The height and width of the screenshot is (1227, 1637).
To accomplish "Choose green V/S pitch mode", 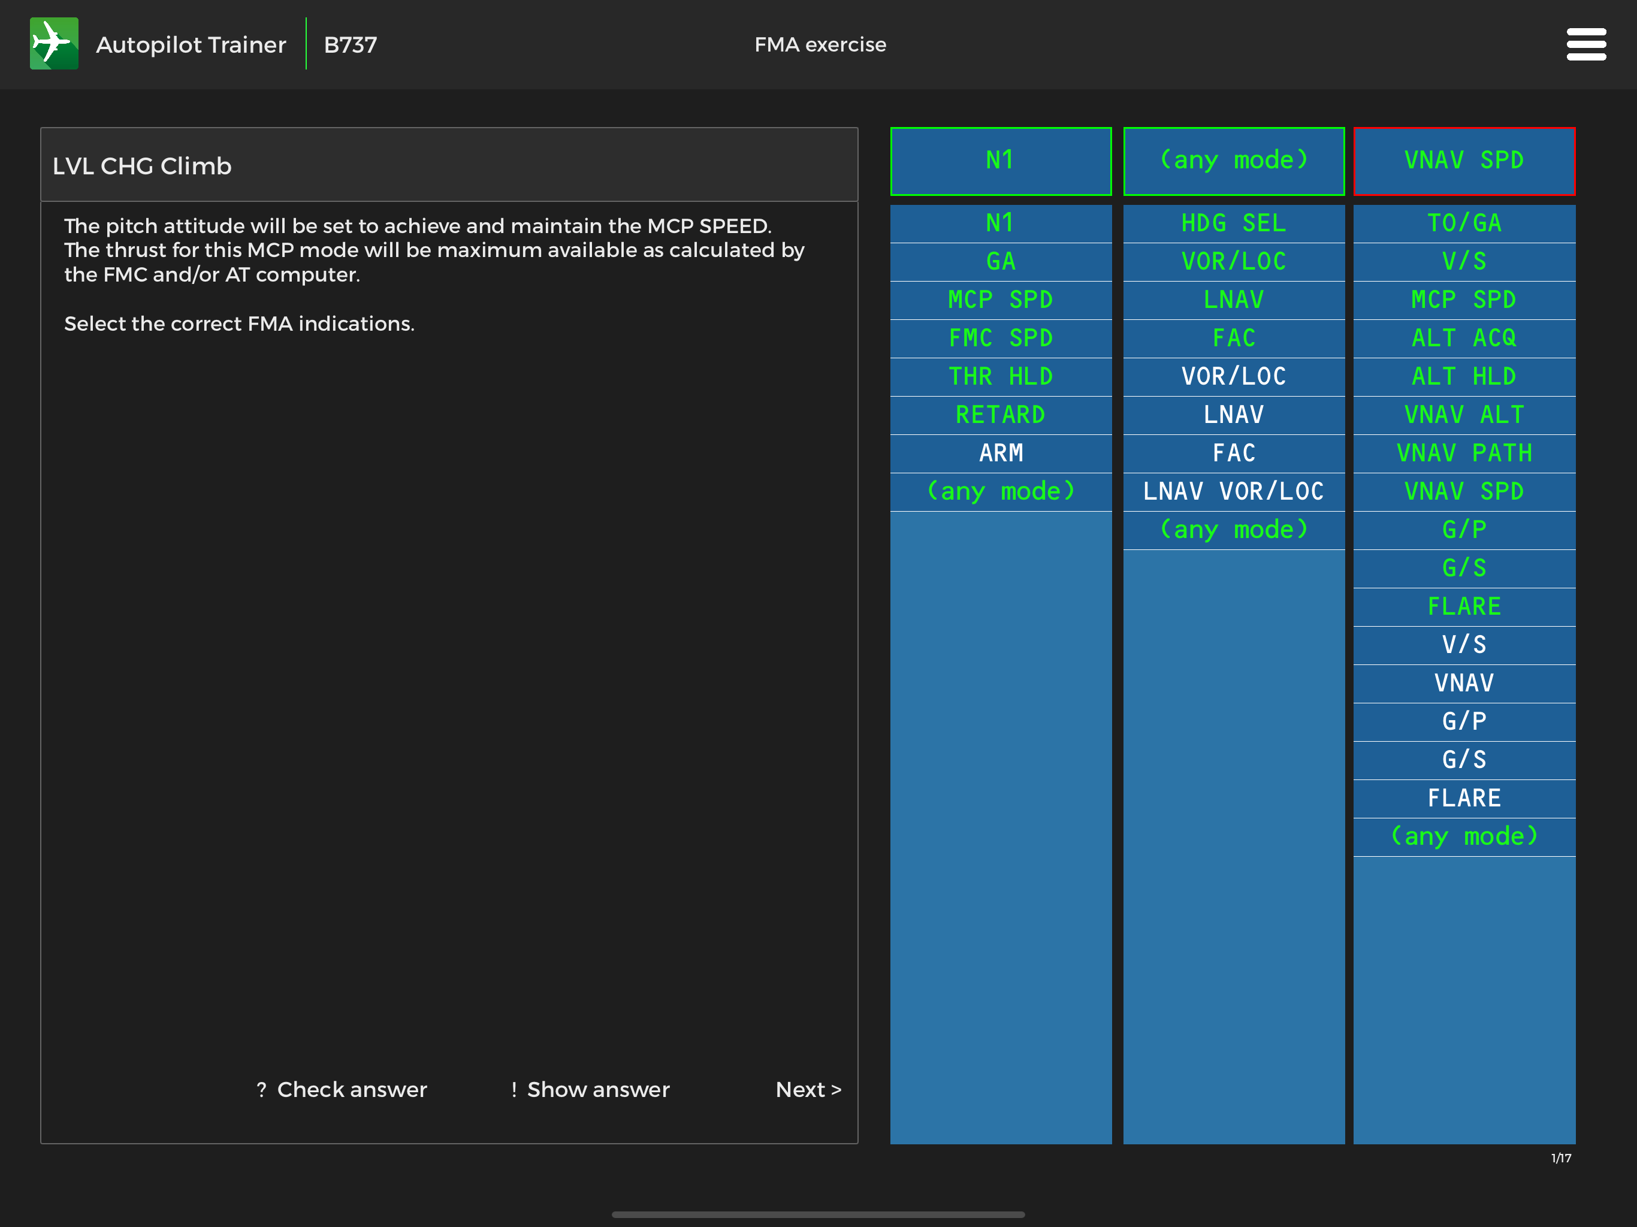I will pos(1464,262).
